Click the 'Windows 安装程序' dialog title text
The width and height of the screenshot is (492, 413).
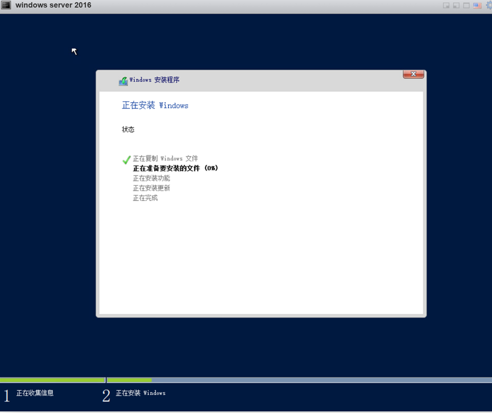tap(154, 80)
